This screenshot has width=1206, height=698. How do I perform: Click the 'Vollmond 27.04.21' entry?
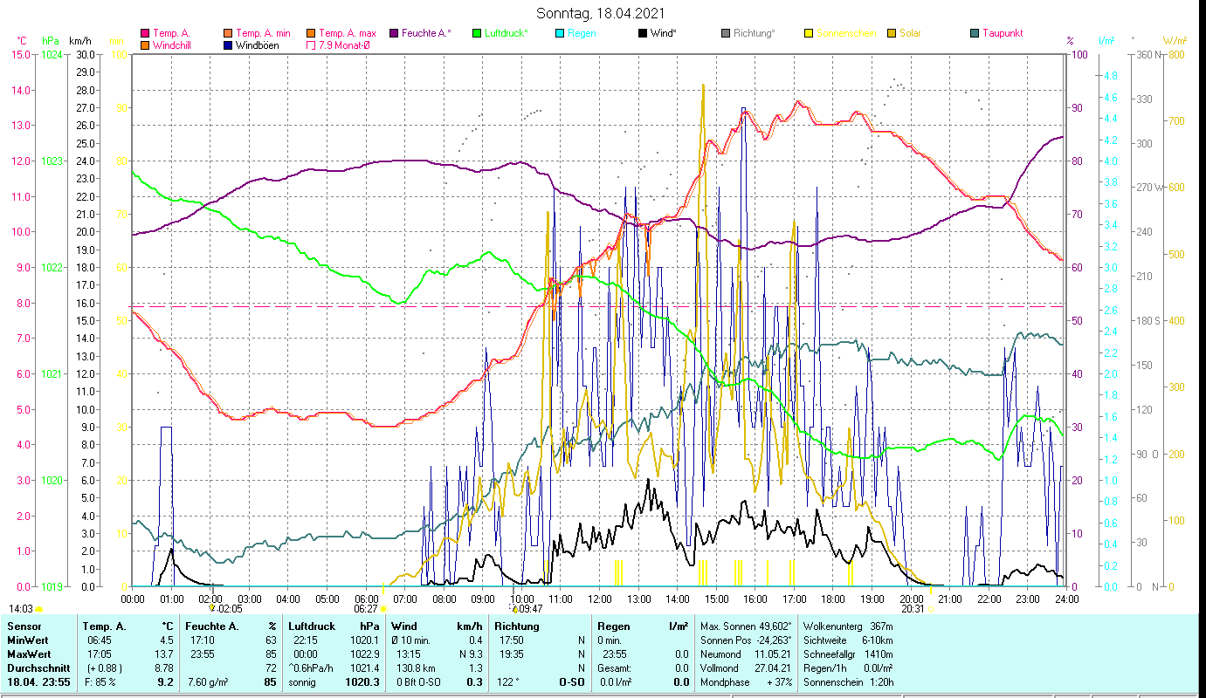[746, 667]
